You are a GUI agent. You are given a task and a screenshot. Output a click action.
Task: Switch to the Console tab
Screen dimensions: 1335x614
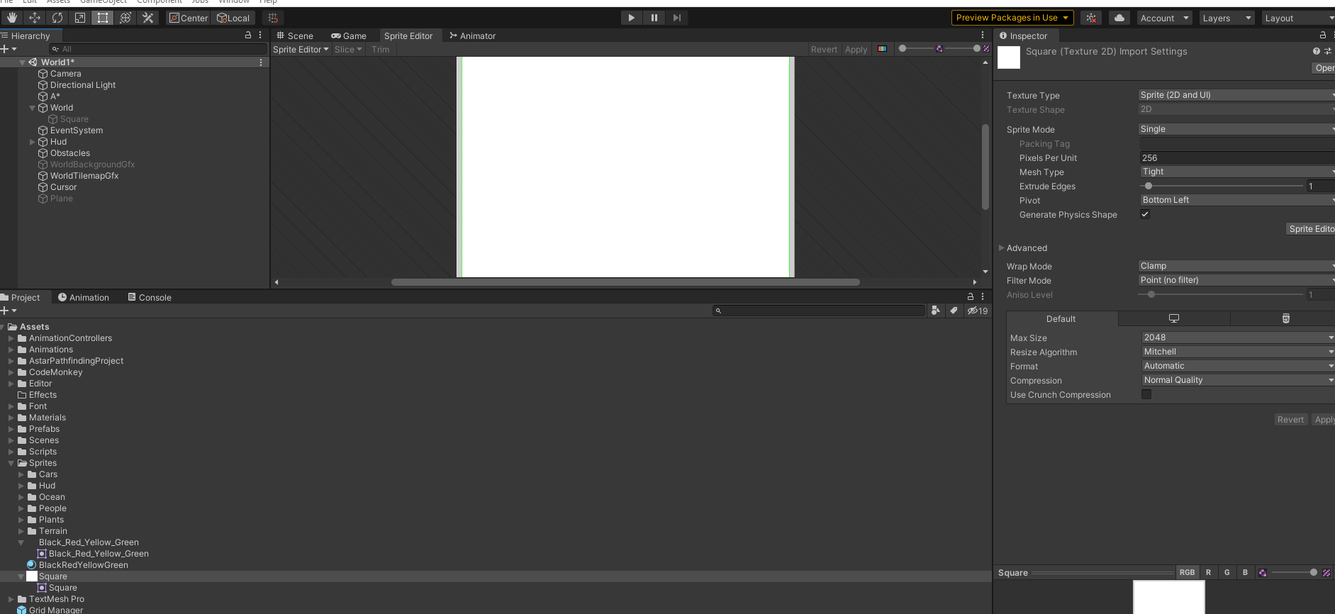pos(150,297)
